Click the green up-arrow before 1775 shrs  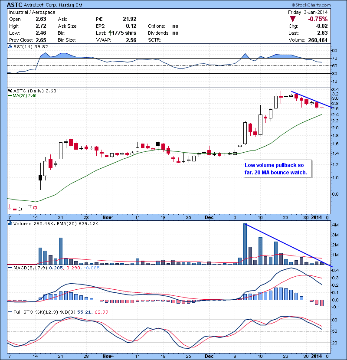click(110, 33)
